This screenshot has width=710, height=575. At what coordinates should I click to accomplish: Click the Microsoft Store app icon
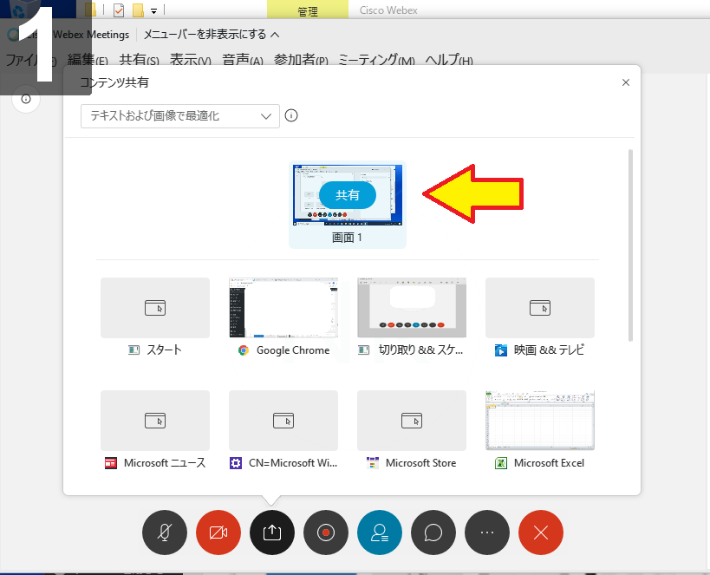pyautogui.click(x=372, y=463)
